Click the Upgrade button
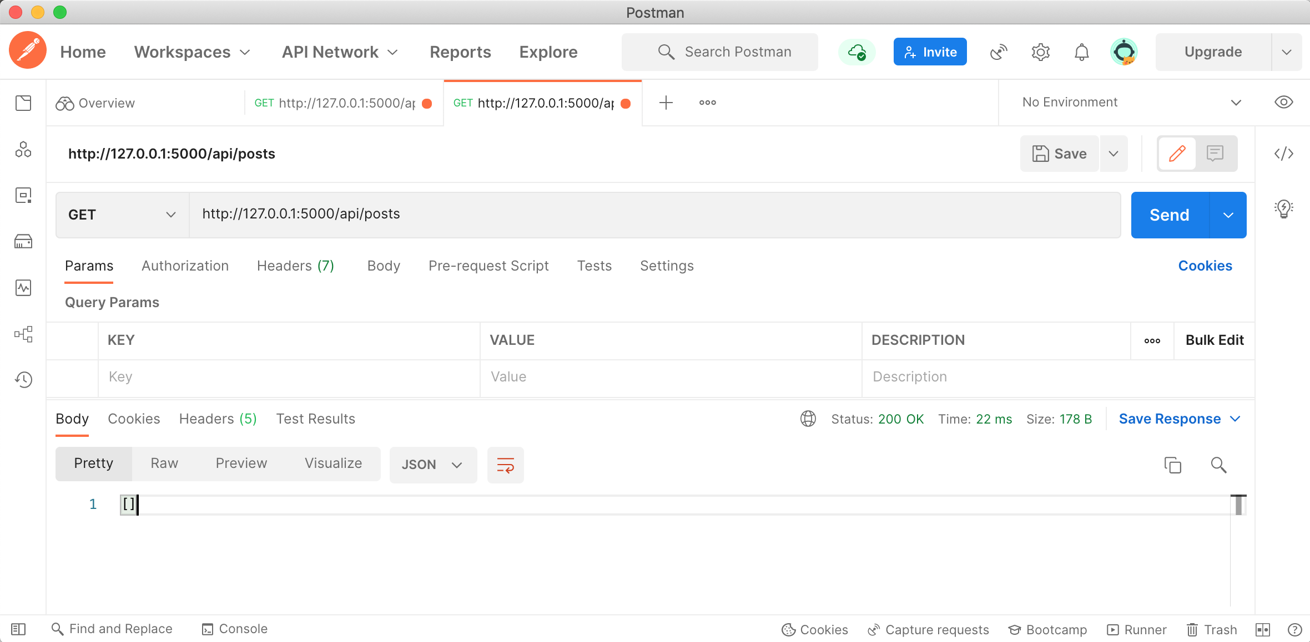Viewport: 1310px width, 642px height. [1213, 52]
